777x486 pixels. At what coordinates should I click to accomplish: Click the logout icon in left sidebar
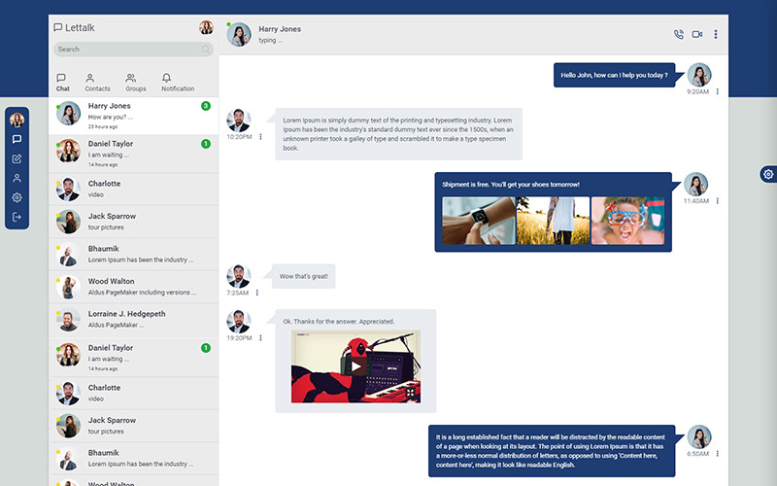coord(17,217)
